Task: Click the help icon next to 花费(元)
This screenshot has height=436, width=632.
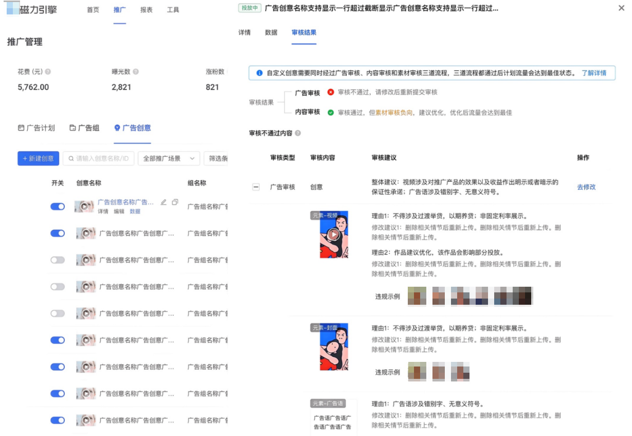Action: pos(48,72)
